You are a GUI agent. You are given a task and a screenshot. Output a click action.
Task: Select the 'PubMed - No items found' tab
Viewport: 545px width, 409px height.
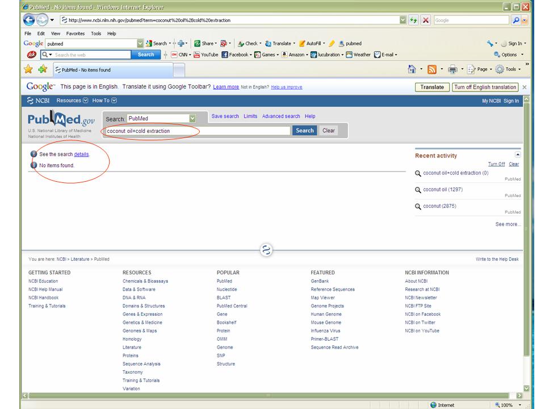click(x=112, y=70)
